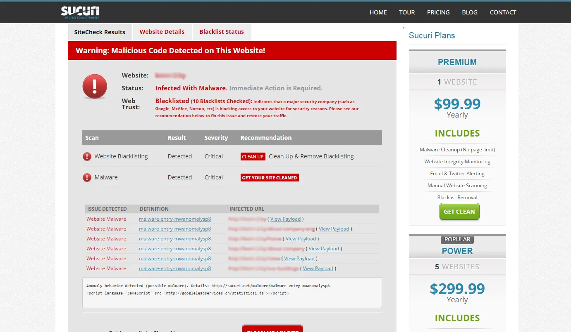Click the red CLEAN UP button
Screen dimensions: 571x332
(x=253, y=157)
